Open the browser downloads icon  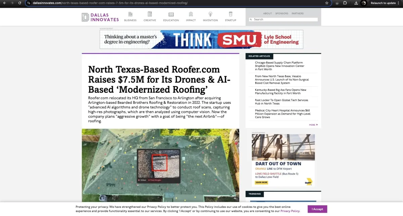pos(356,3)
